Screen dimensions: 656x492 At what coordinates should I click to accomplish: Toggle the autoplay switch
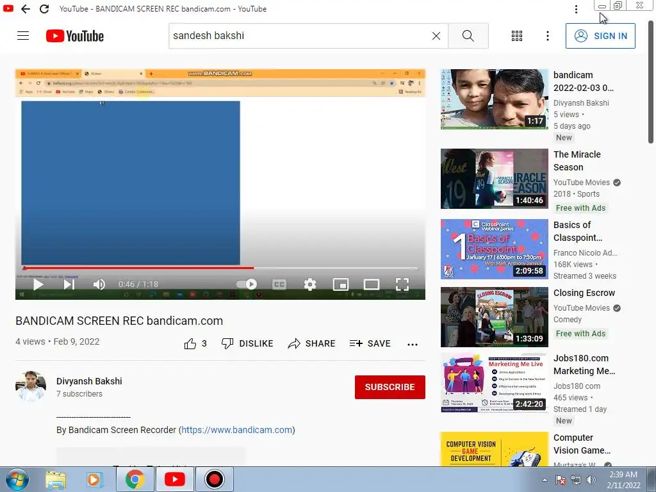(247, 284)
